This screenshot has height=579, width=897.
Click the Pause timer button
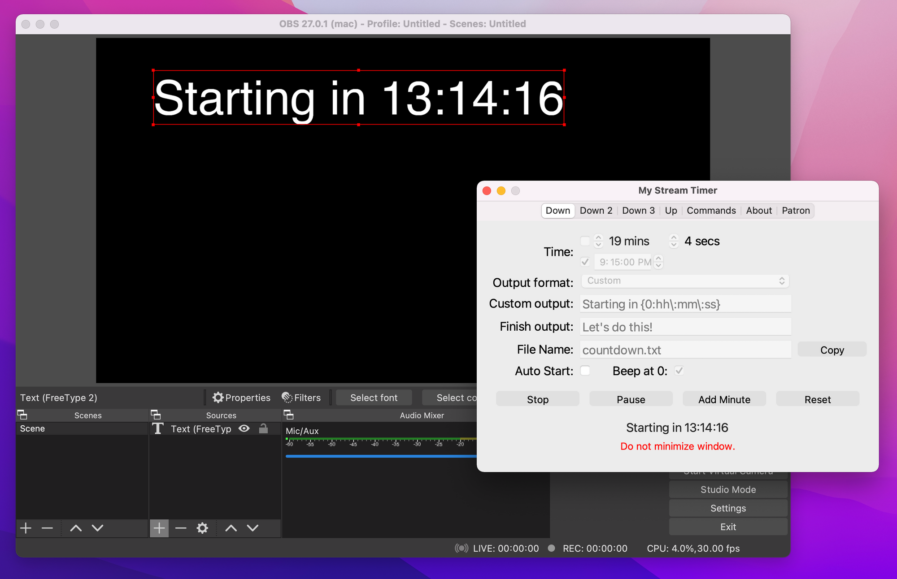tap(631, 399)
